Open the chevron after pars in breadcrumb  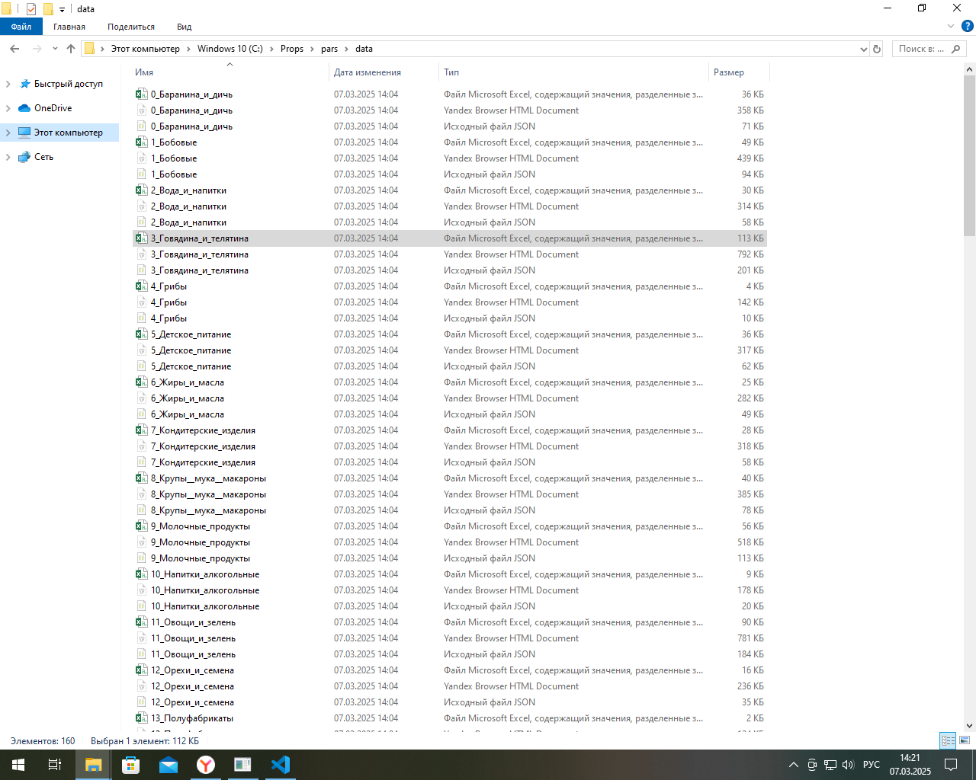click(x=347, y=49)
